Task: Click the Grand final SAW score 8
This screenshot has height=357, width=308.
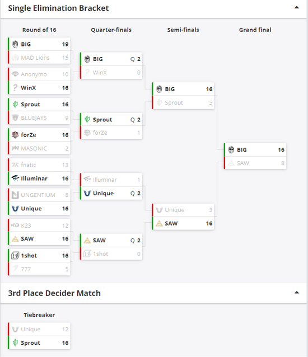Action: pos(282,163)
